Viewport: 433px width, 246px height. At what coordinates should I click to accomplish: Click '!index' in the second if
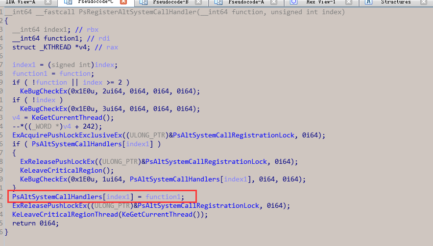(44, 100)
